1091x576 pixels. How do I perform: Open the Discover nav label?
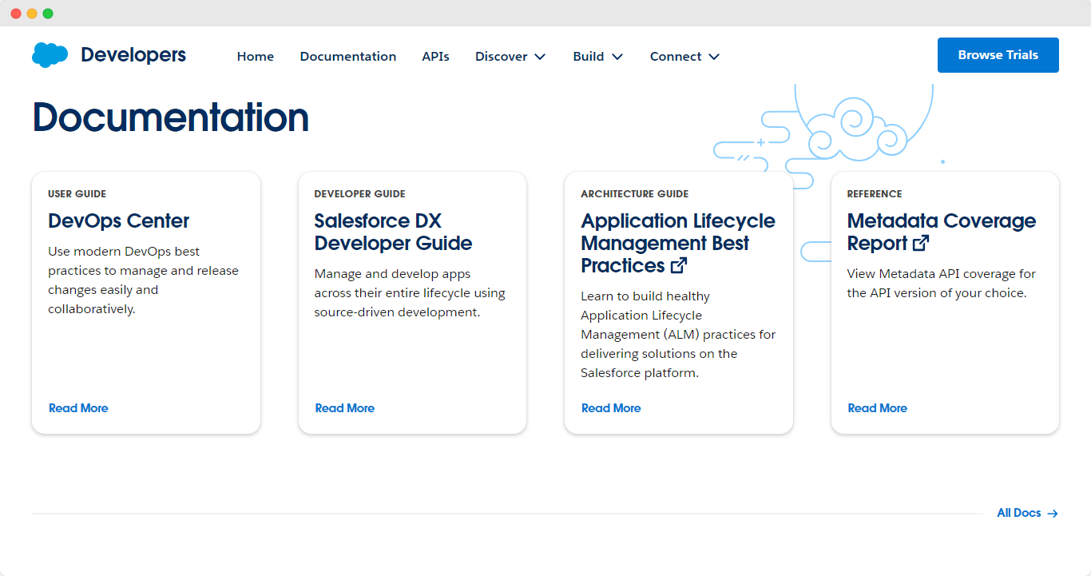coord(502,57)
